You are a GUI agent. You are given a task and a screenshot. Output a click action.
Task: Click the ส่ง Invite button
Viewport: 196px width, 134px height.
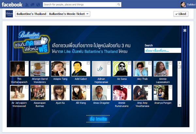[x=98, y=119]
